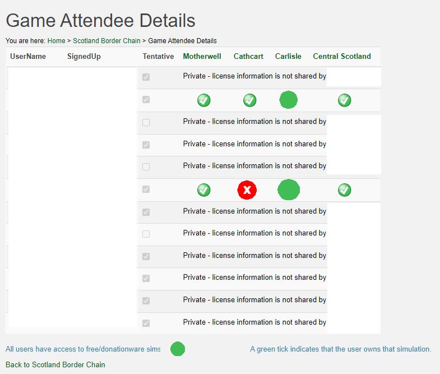Click the larger green circle in red X row

click(x=289, y=190)
